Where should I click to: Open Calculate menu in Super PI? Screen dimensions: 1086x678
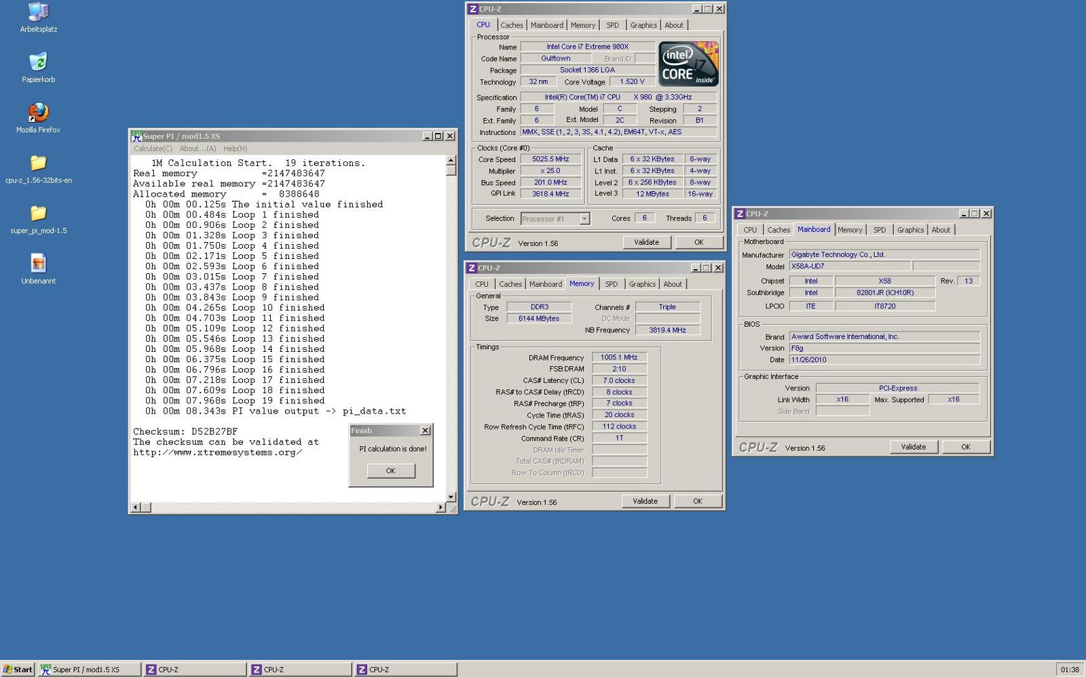click(x=153, y=148)
